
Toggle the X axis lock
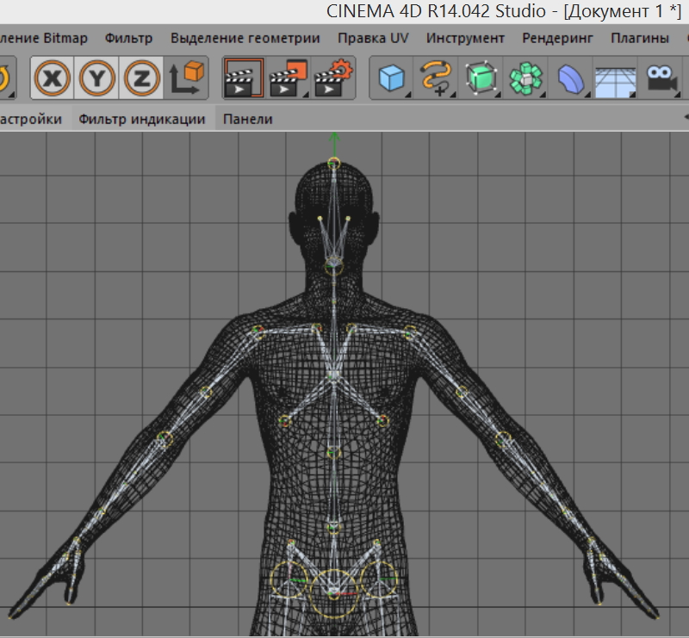click(53, 78)
